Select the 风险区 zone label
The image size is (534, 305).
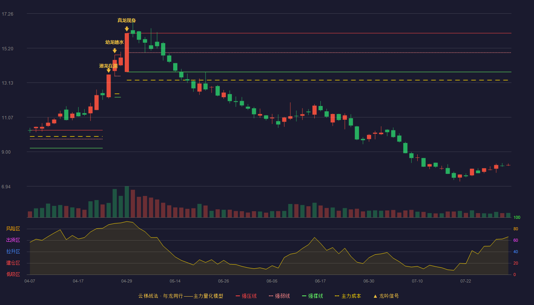click(x=13, y=229)
